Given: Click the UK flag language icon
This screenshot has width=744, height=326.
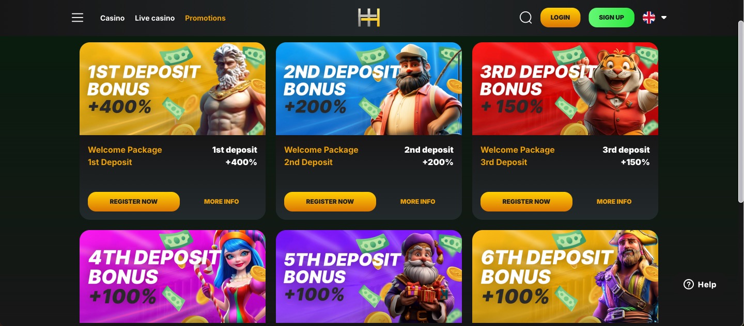Looking at the screenshot, I should [x=649, y=18].
